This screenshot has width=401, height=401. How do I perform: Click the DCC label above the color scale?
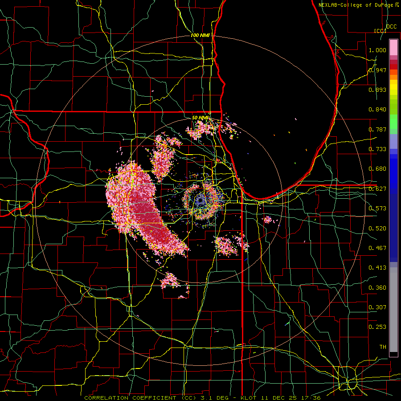[391, 27]
